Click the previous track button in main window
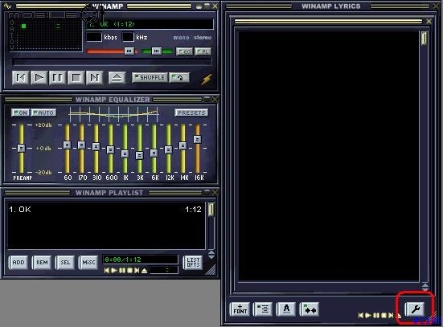 pyautogui.click(x=21, y=78)
